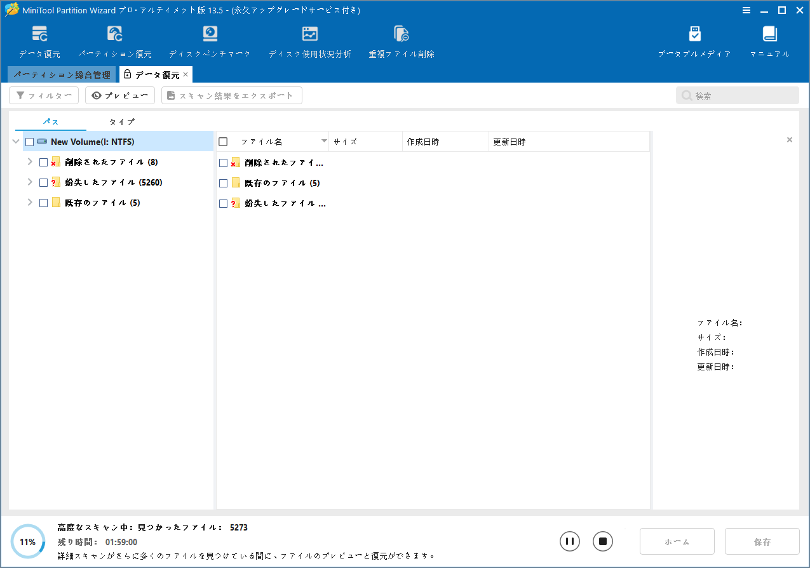Open the hamburger menu
The image size is (810, 568).
click(x=746, y=10)
